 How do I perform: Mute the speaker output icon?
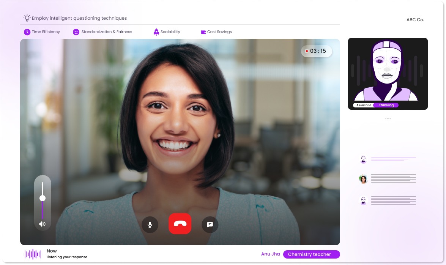tap(43, 224)
